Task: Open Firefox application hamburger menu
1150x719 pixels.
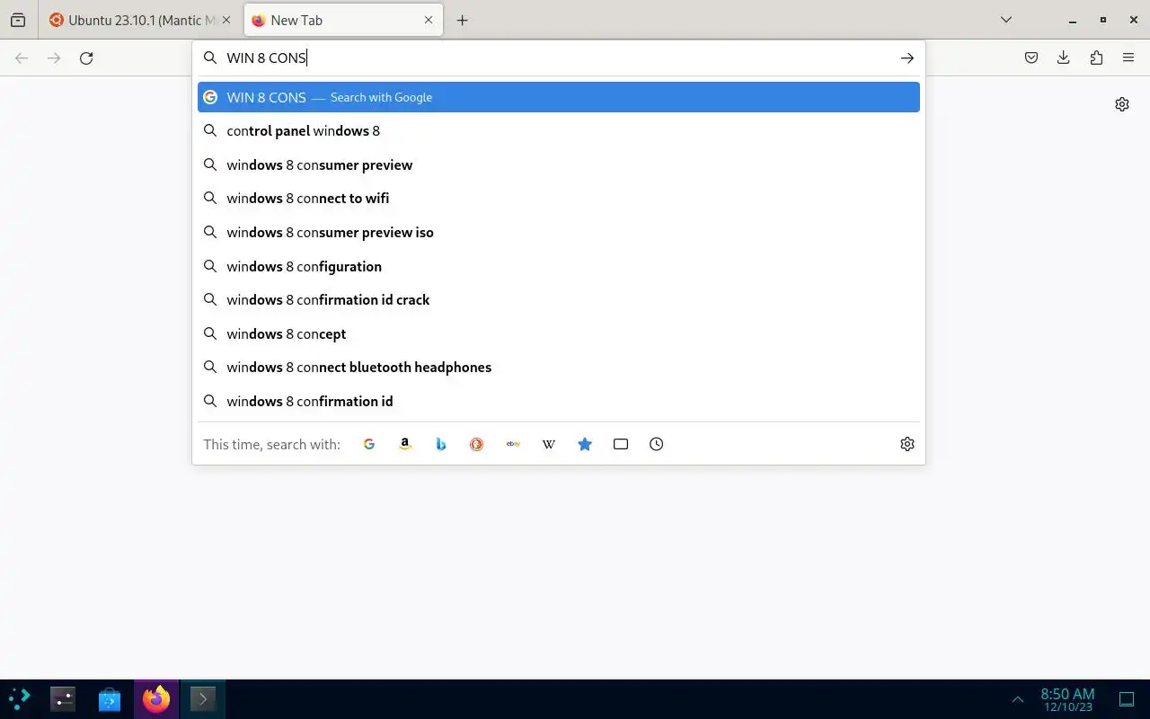Action: point(1128,58)
